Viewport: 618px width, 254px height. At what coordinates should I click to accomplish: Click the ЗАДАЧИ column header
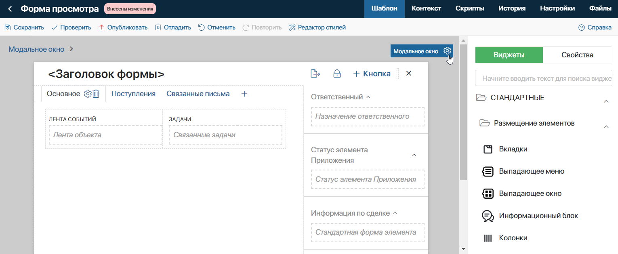click(x=180, y=119)
